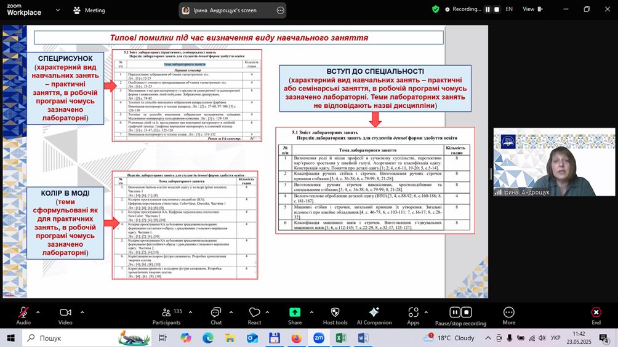Click the Recording... status label

tap(467, 9)
